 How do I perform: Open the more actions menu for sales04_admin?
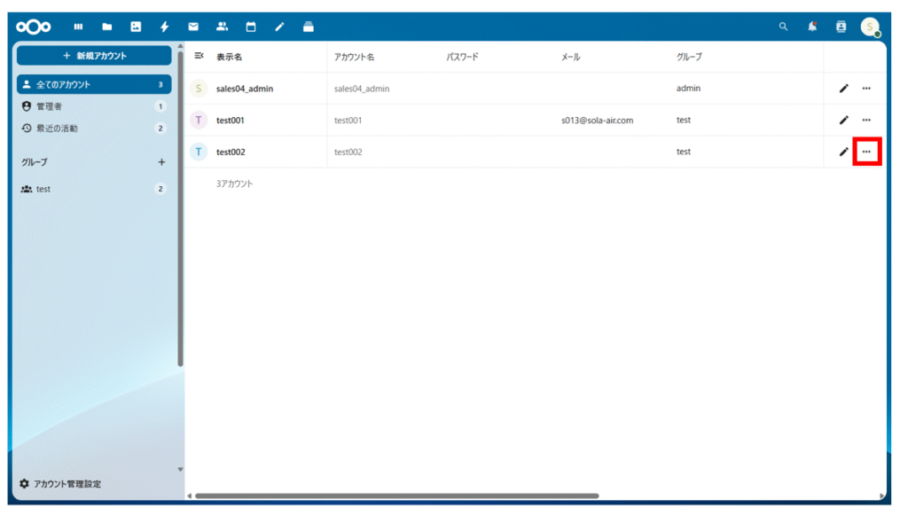pos(866,88)
